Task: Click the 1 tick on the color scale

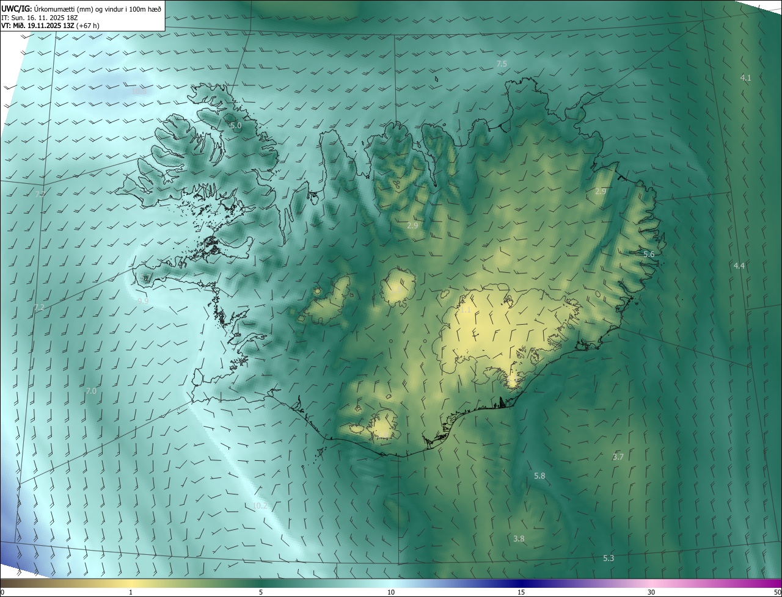Action: pyautogui.click(x=131, y=592)
